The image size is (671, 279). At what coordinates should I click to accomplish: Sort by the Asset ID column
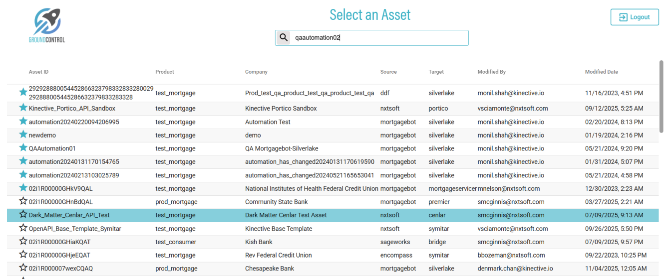39,72
